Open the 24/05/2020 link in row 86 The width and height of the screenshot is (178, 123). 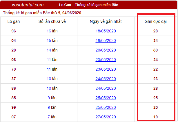(106, 88)
